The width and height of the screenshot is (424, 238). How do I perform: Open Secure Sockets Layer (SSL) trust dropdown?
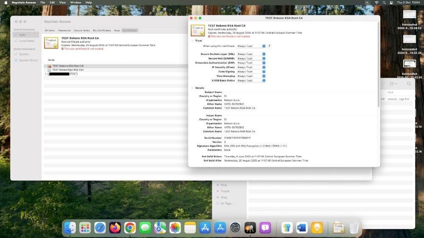(x=251, y=54)
